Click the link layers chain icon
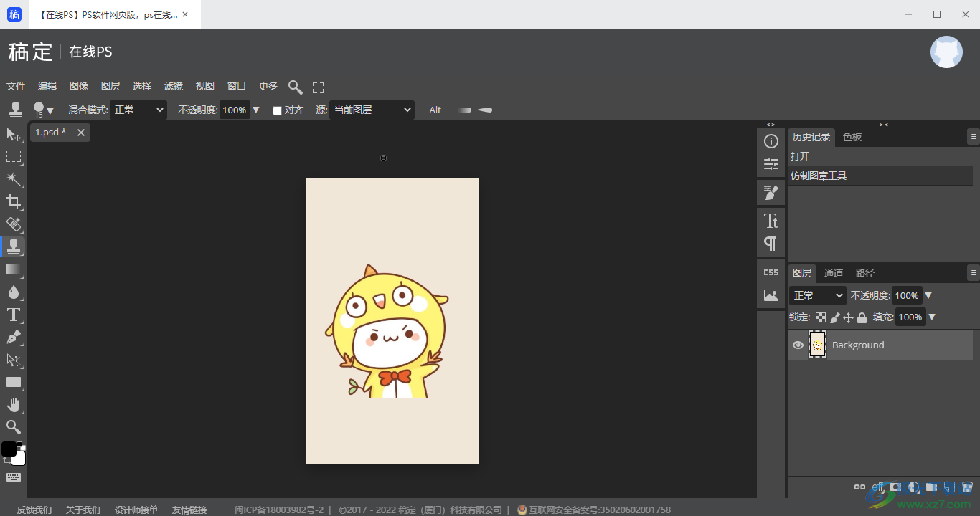The width and height of the screenshot is (980, 516). [859, 487]
